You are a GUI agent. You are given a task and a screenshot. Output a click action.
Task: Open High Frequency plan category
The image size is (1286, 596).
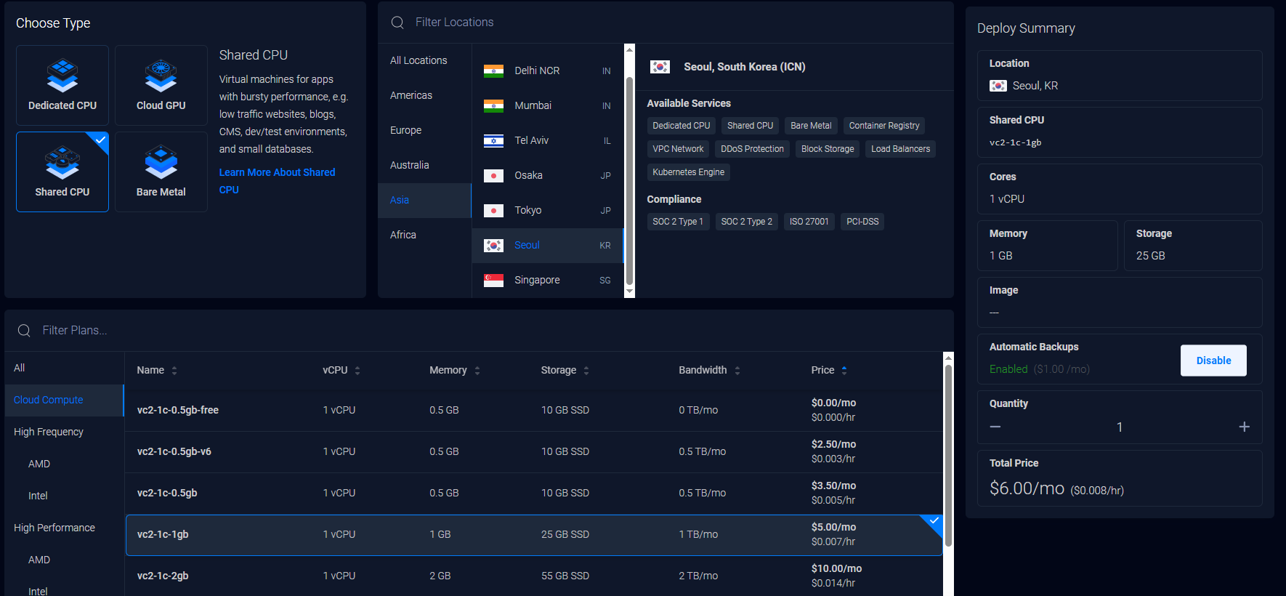(x=65, y=432)
